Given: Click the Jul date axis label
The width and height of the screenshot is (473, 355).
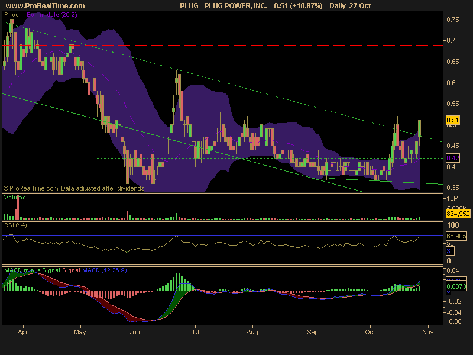Looking at the screenshot, I should point(195,332).
